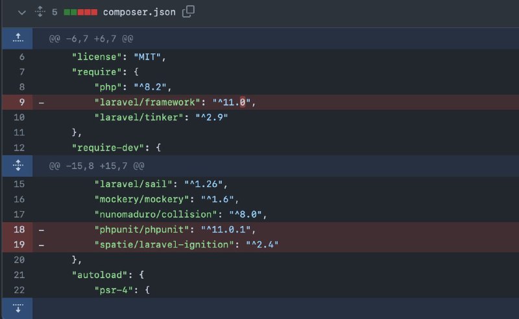Screen dimensions: 519x319
Task: Select line number 19 in the diff
Action: coord(19,245)
